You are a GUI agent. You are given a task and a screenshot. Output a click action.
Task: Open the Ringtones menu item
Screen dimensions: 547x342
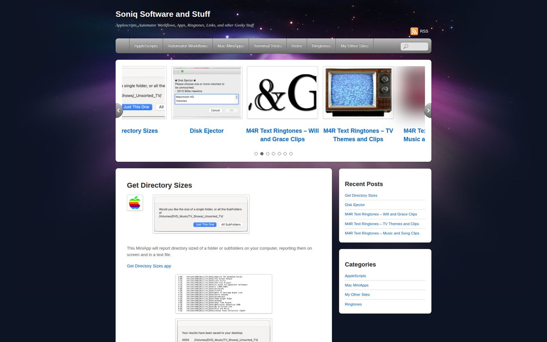tap(321, 46)
